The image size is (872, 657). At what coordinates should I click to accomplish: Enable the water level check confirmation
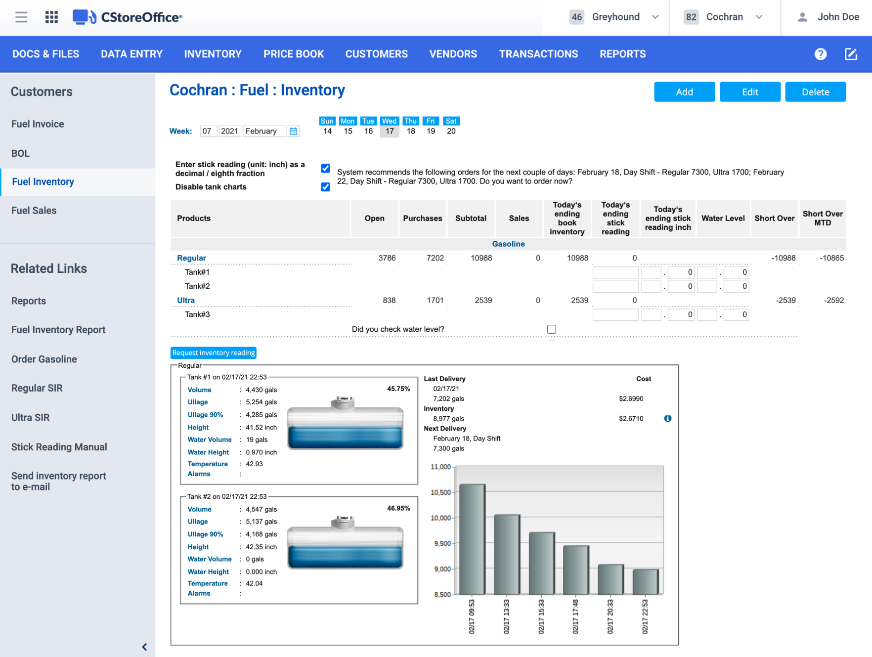(552, 329)
